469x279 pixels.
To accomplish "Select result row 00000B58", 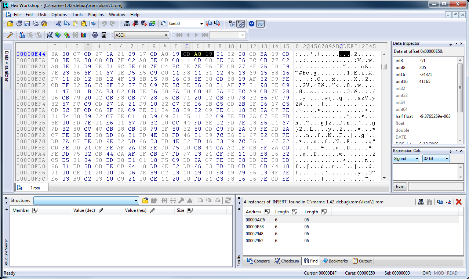I will click(x=351, y=227).
